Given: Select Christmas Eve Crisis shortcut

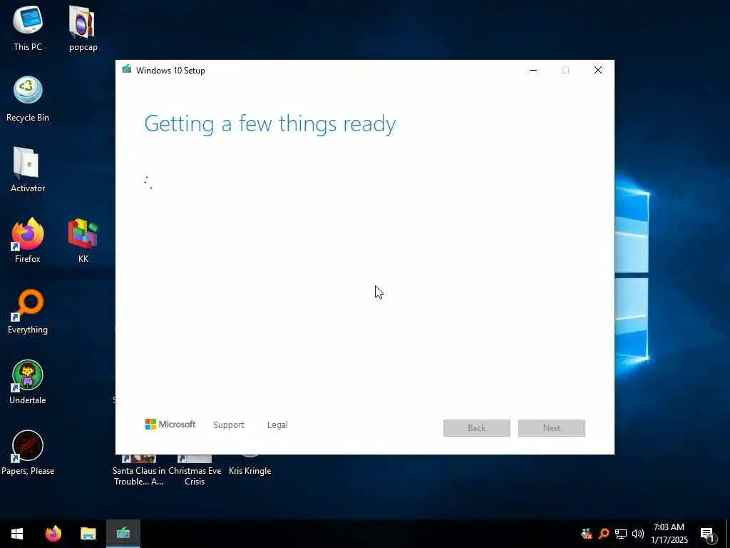Looking at the screenshot, I should tap(195, 471).
